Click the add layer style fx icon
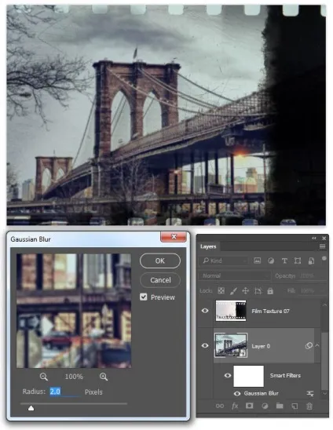The height and width of the screenshot is (430, 333). click(235, 406)
